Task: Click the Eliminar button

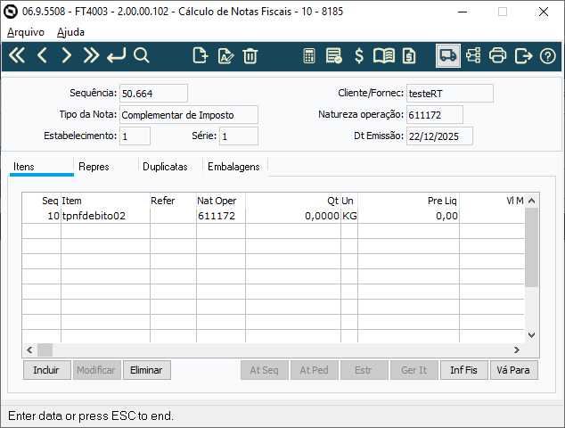Action: [147, 370]
